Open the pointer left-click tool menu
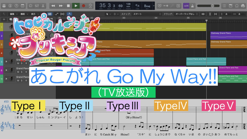The height and width of the screenshot is (139, 247). [109, 14]
